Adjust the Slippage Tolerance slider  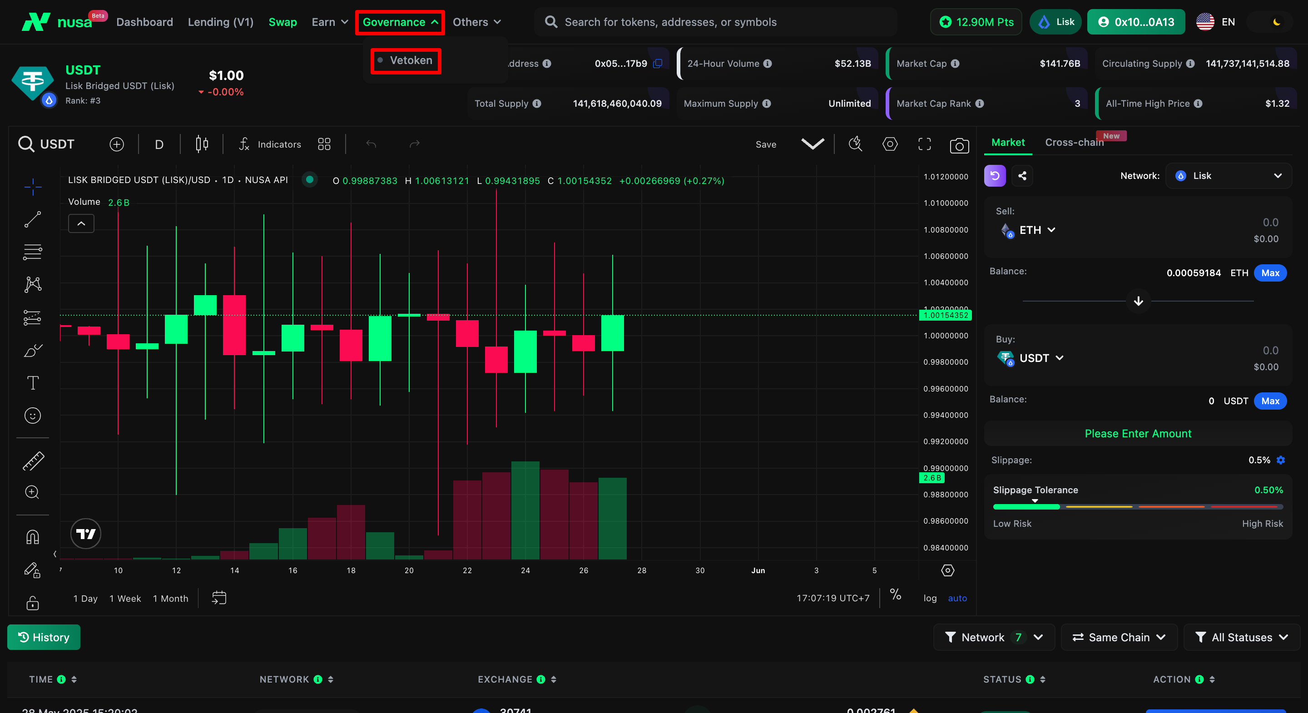tap(1035, 506)
